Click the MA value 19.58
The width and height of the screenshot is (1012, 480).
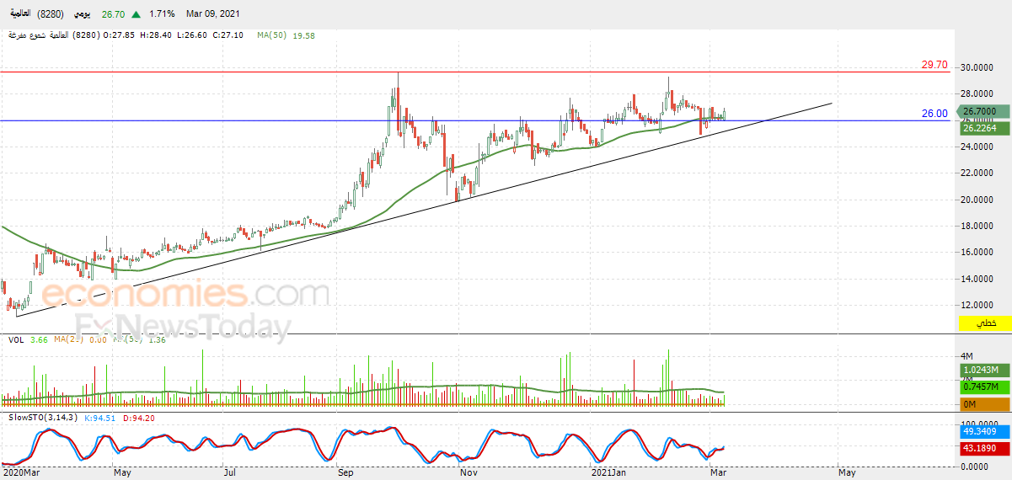click(304, 35)
